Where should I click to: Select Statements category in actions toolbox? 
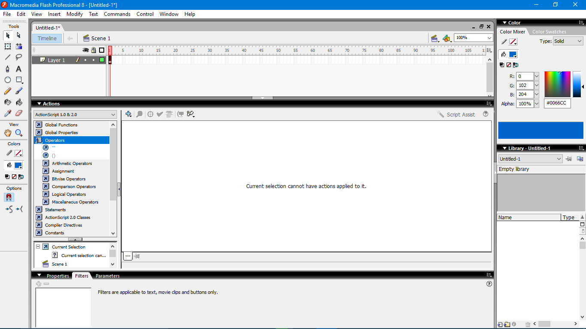(55, 209)
